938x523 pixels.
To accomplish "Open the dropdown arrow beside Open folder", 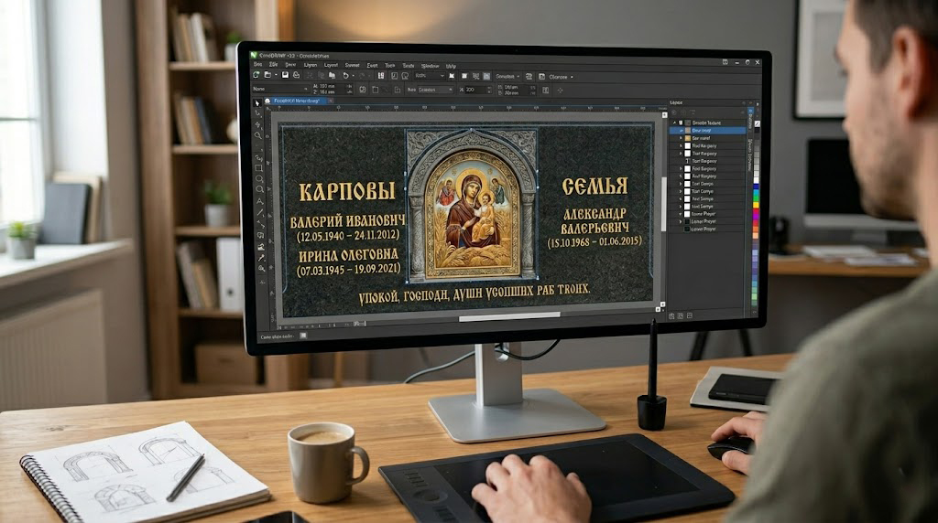I will [276, 75].
